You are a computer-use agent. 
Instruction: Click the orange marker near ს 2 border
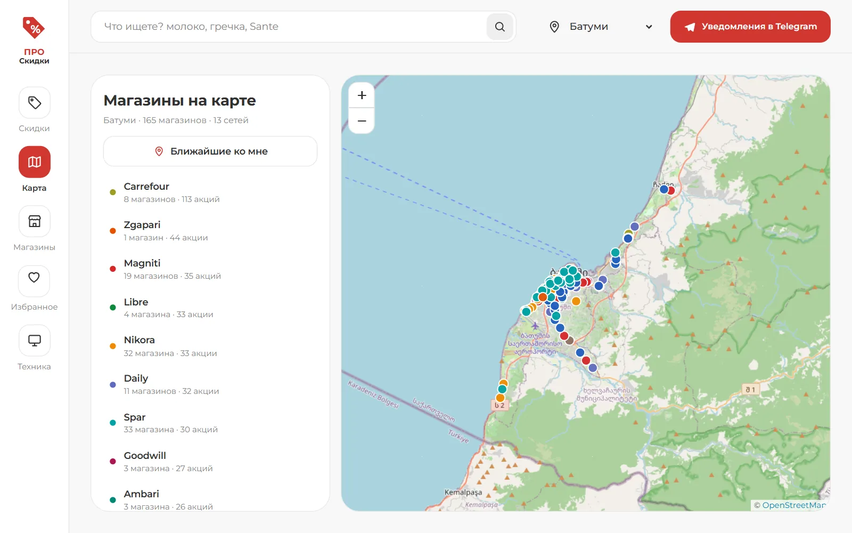[500, 398]
